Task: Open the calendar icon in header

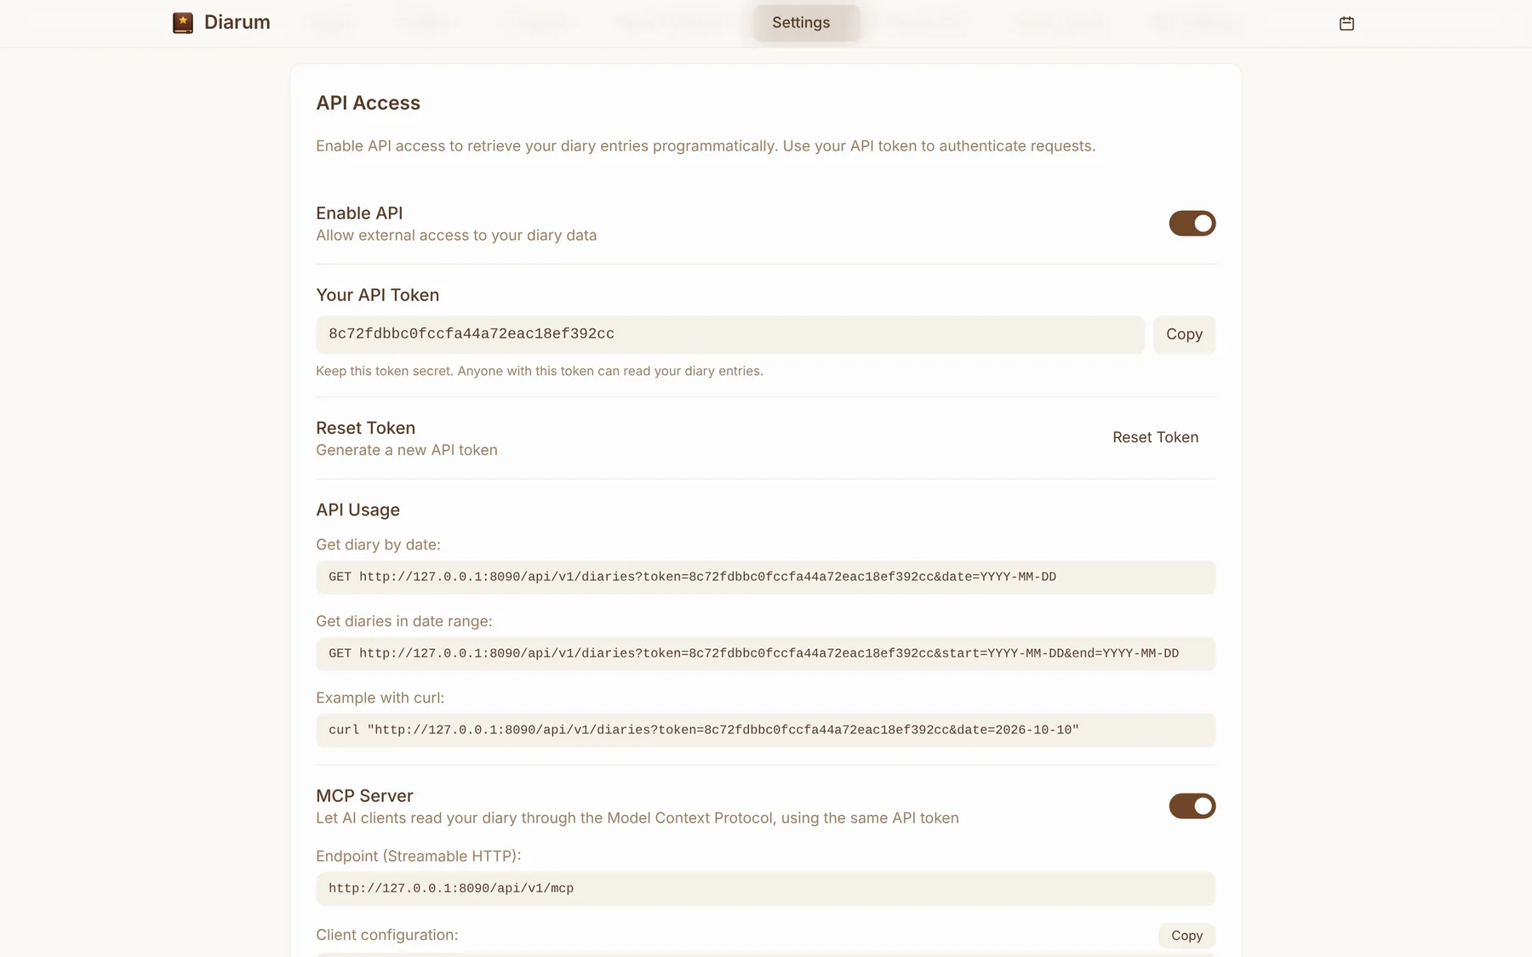Action: (1346, 23)
